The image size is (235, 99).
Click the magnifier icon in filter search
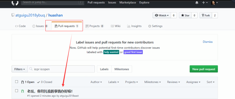point(31,69)
